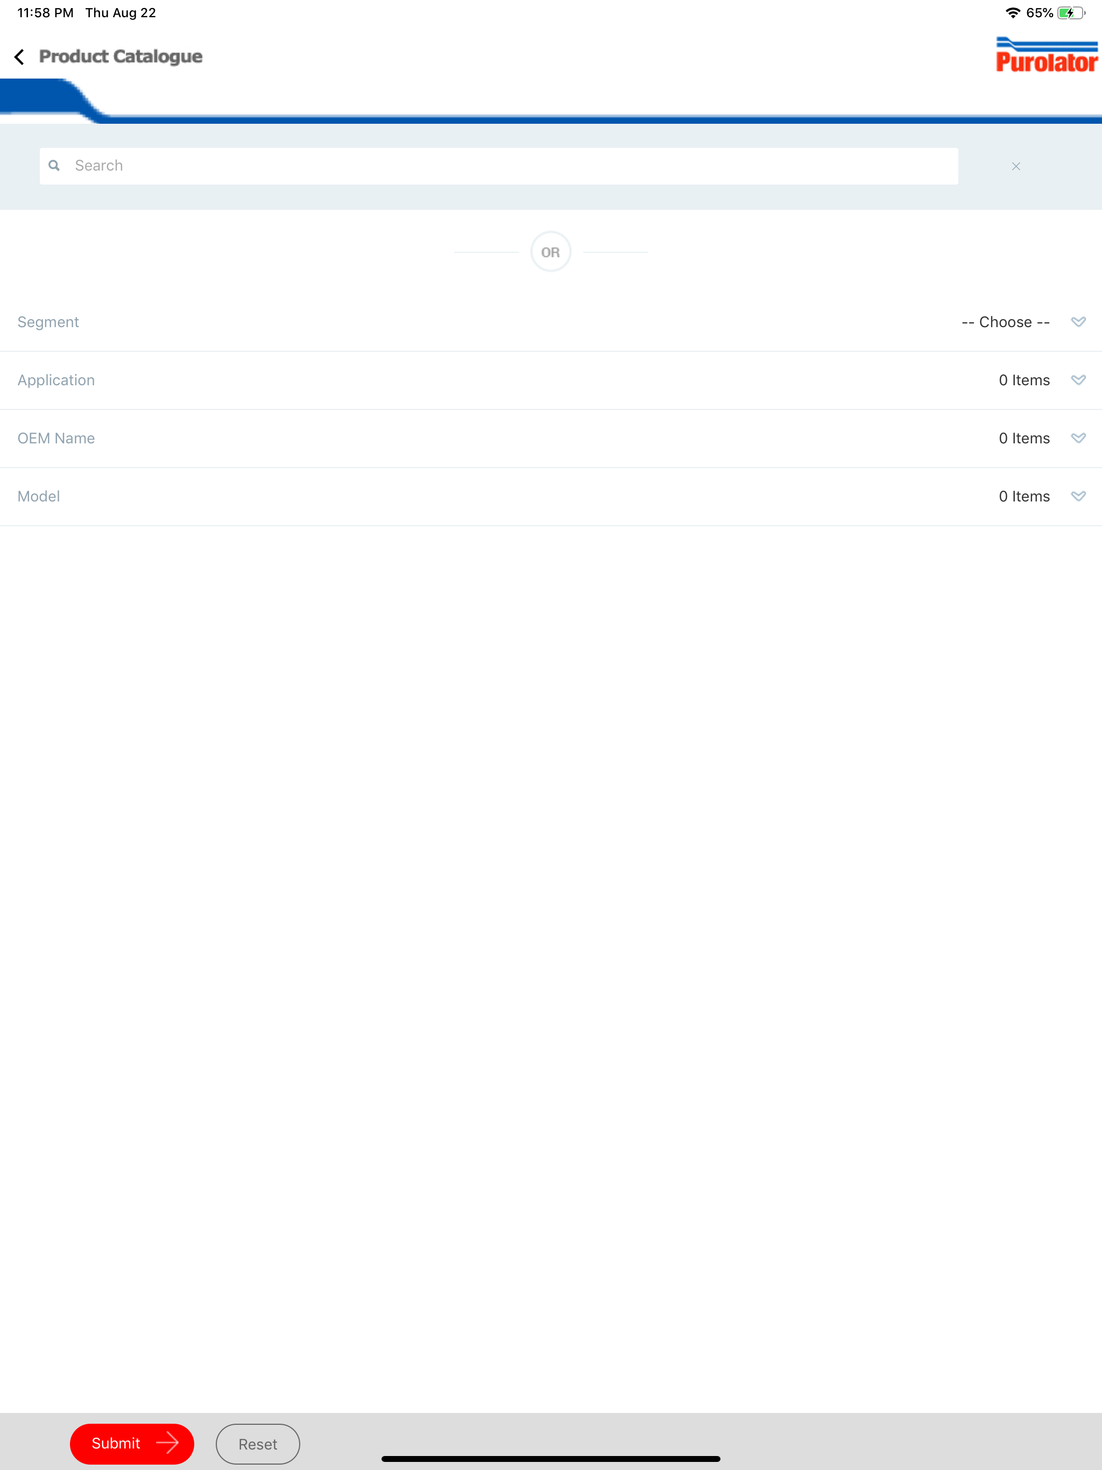The image size is (1102, 1470).
Task: Select the Segment label
Action: click(48, 322)
